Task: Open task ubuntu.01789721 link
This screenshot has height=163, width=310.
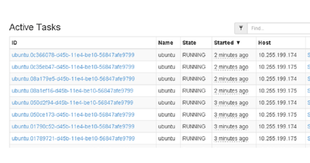Action: (73, 138)
